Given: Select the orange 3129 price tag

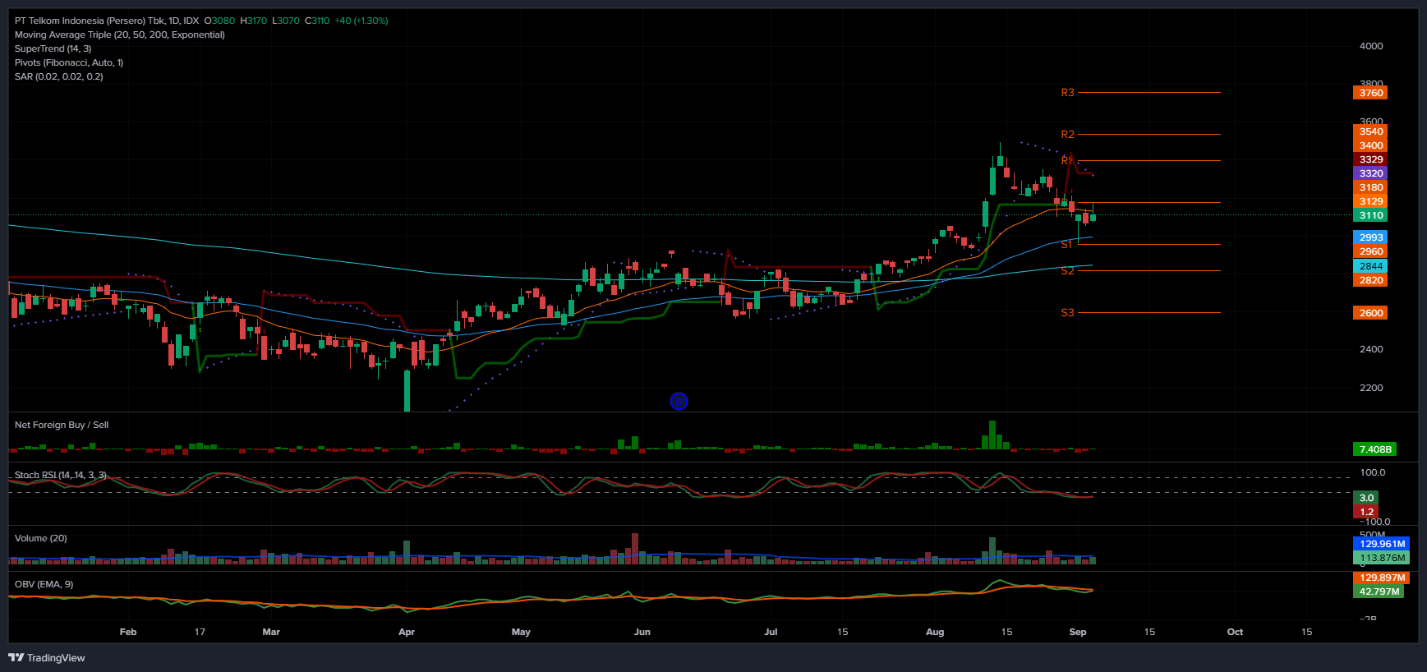Looking at the screenshot, I should tap(1370, 201).
